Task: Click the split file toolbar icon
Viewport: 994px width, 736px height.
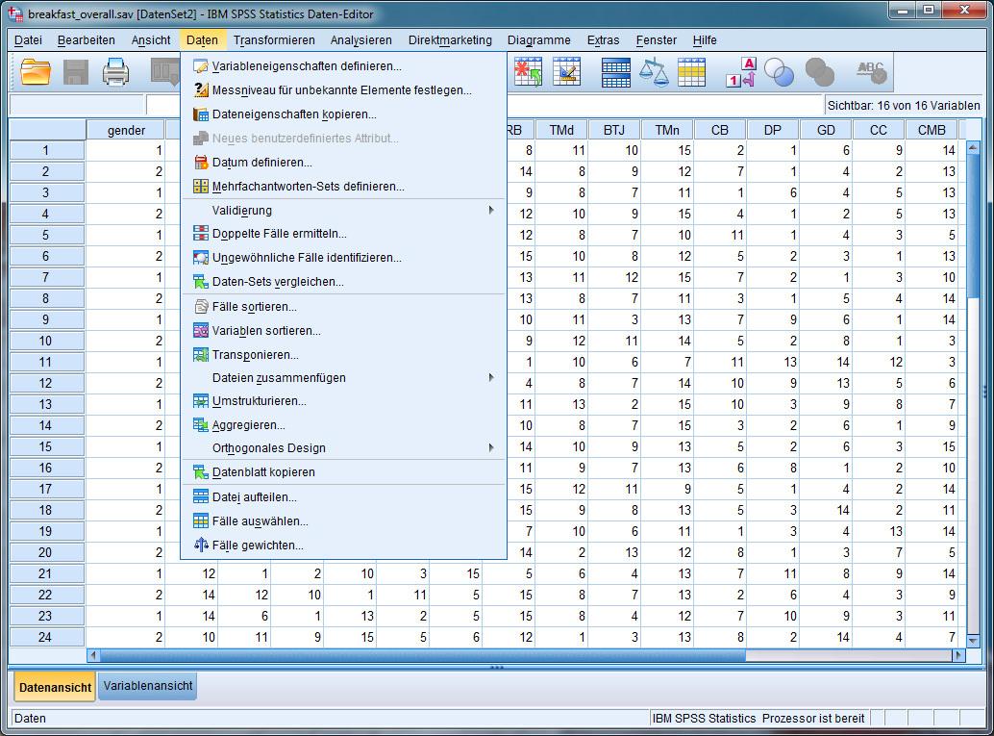Action: click(615, 72)
